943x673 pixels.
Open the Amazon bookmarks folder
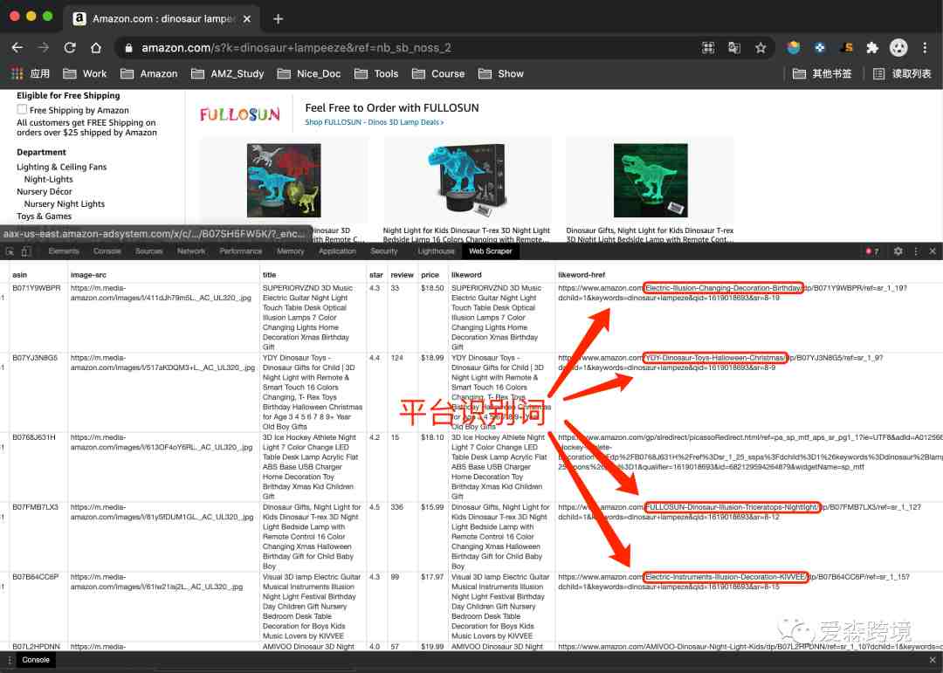point(149,73)
